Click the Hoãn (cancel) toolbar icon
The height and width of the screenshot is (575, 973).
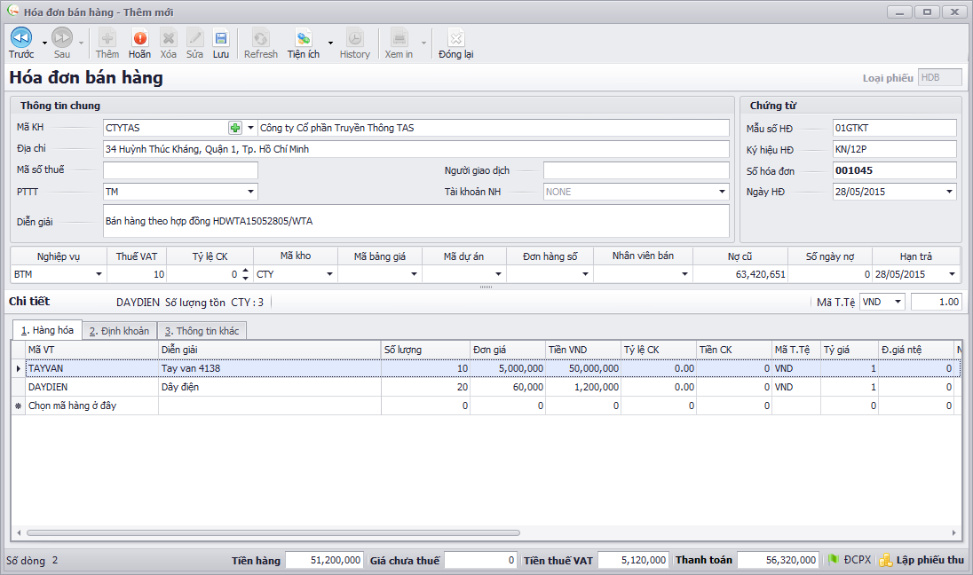point(139,38)
